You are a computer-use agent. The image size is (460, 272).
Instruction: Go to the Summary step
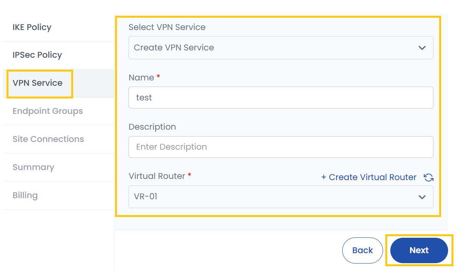[33, 167]
